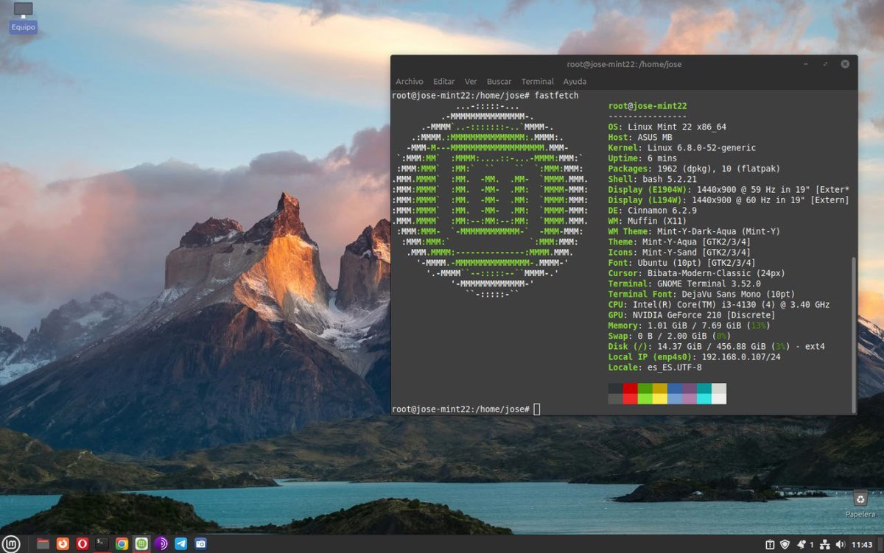Show notifications via the bell tray icon

coord(801,545)
